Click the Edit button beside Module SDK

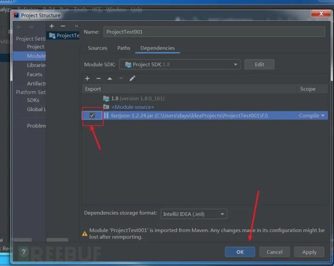[x=259, y=64]
